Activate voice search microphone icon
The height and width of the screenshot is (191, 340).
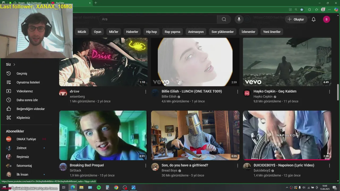click(239, 19)
